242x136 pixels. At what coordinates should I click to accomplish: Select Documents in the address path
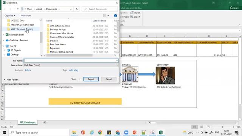pyautogui.click(x=51, y=9)
